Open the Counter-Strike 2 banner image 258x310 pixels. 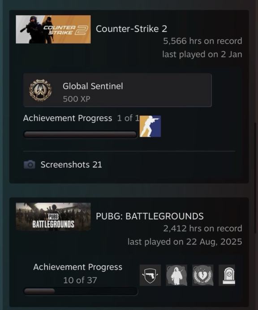(x=53, y=29)
